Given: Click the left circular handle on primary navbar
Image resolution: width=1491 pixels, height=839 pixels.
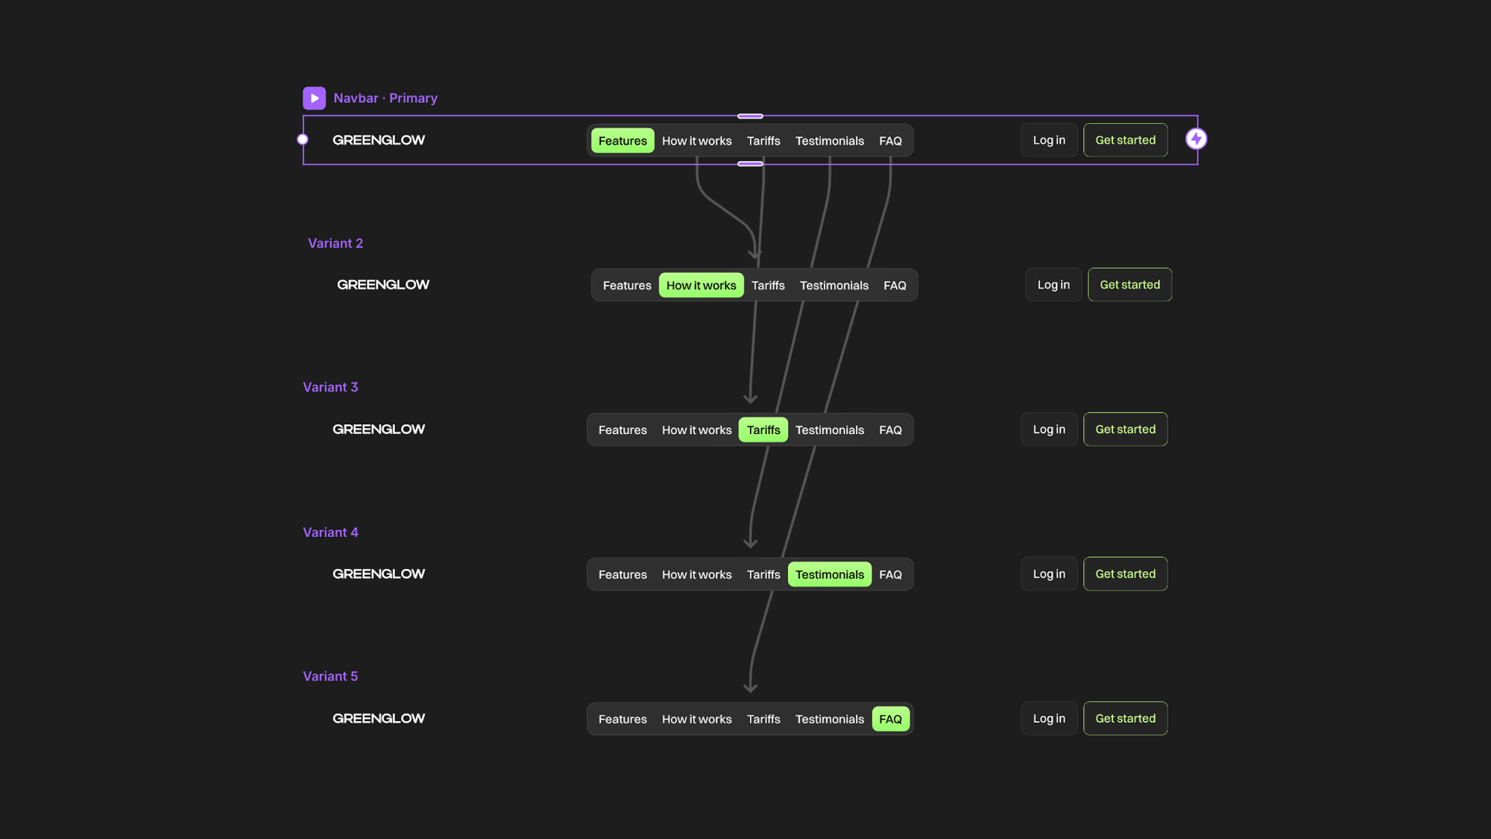Looking at the screenshot, I should point(303,139).
